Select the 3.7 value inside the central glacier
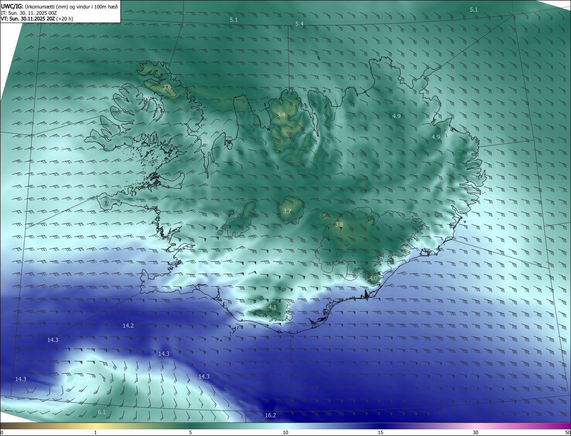Viewport: 571px width, 436px height. (x=287, y=211)
